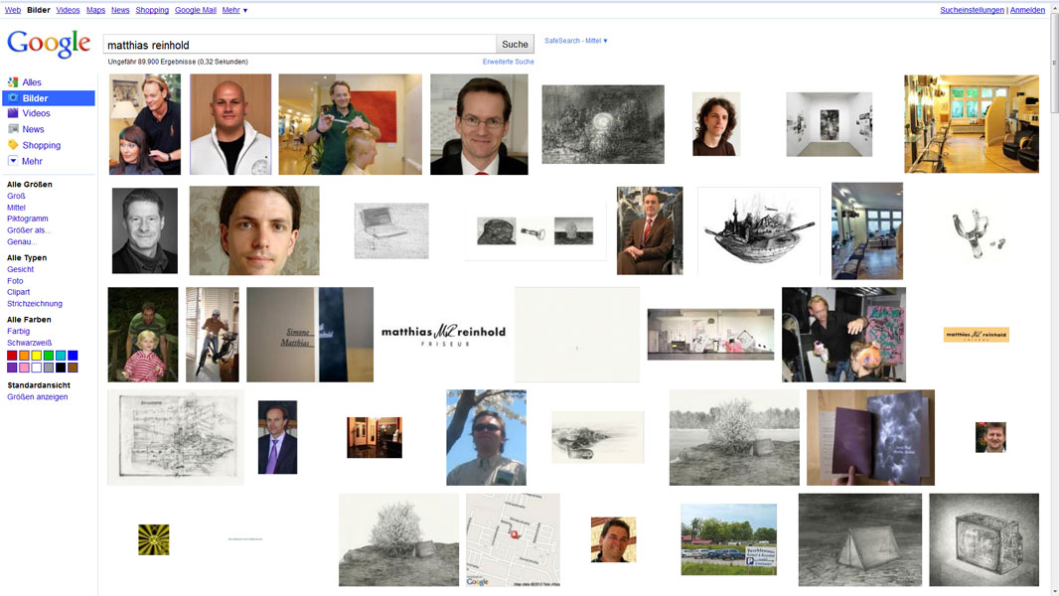Click the Alles search category icon
This screenshot has width=1059, height=596.
13,82
